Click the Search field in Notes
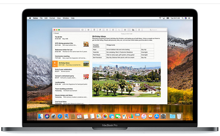This screenshot has height=136, width=220. tap(155, 30)
